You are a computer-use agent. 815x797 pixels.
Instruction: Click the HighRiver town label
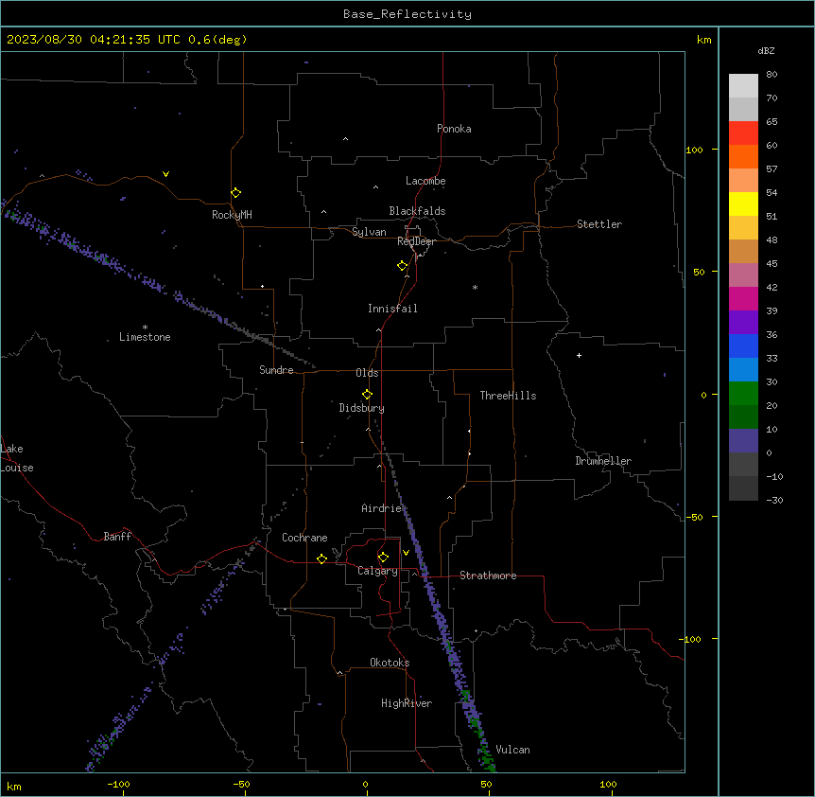click(x=407, y=703)
